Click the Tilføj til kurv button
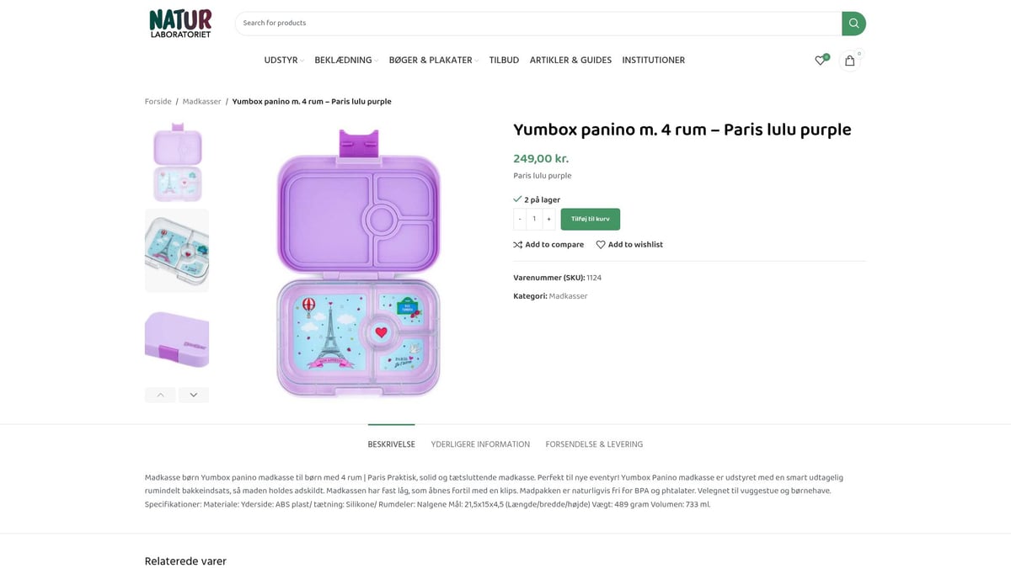The image size is (1011, 568). (590, 218)
